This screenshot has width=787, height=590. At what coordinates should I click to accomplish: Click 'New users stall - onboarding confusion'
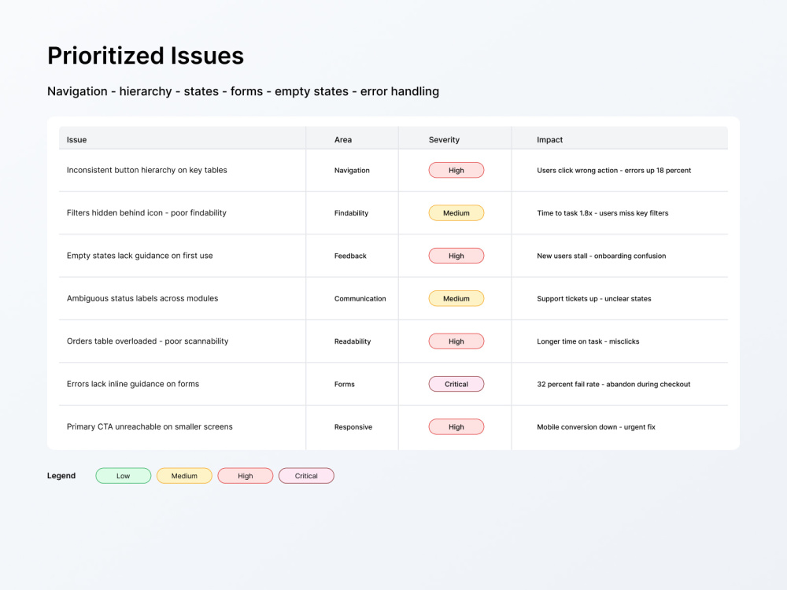[x=601, y=256]
